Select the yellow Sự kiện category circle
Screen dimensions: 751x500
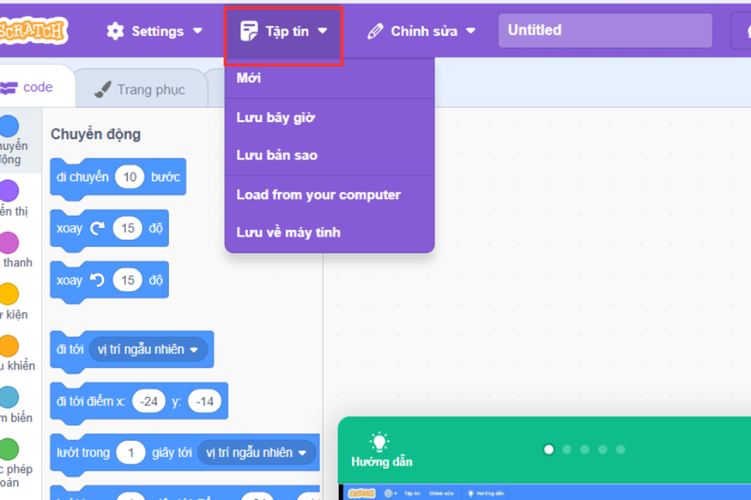8,294
